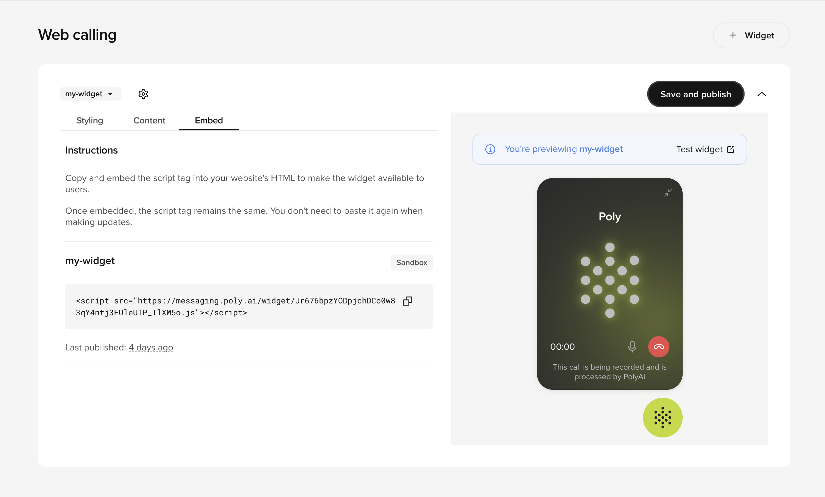Click the 00:00 call timer
This screenshot has height=497, width=825.
(x=562, y=347)
